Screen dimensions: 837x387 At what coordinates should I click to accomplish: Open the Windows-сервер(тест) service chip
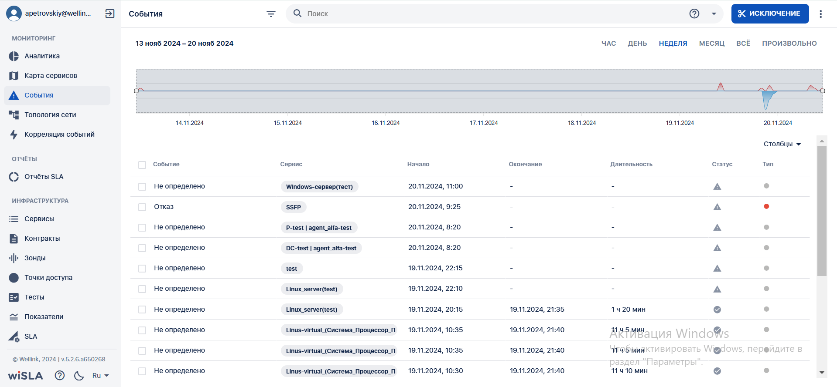pyautogui.click(x=320, y=187)
